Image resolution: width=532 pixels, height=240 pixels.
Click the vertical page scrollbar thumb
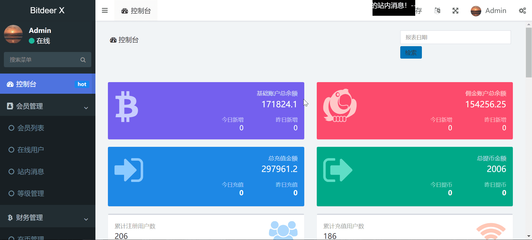[529, 53]
